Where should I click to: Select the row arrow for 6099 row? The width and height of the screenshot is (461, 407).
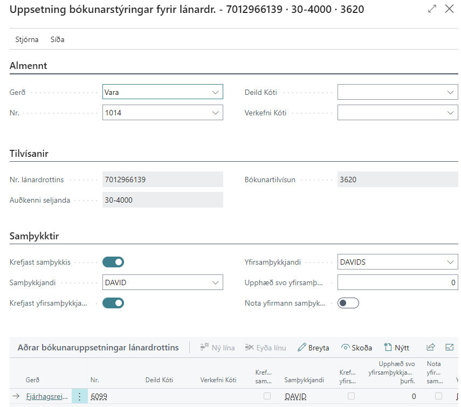point(16,396)
